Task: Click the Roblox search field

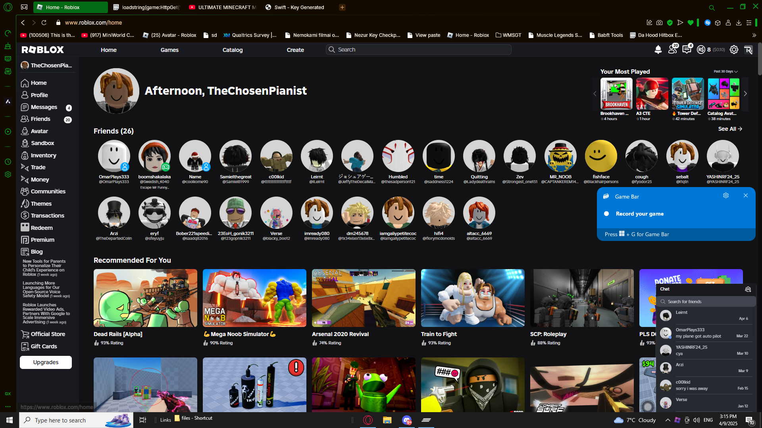Action: 419,50
